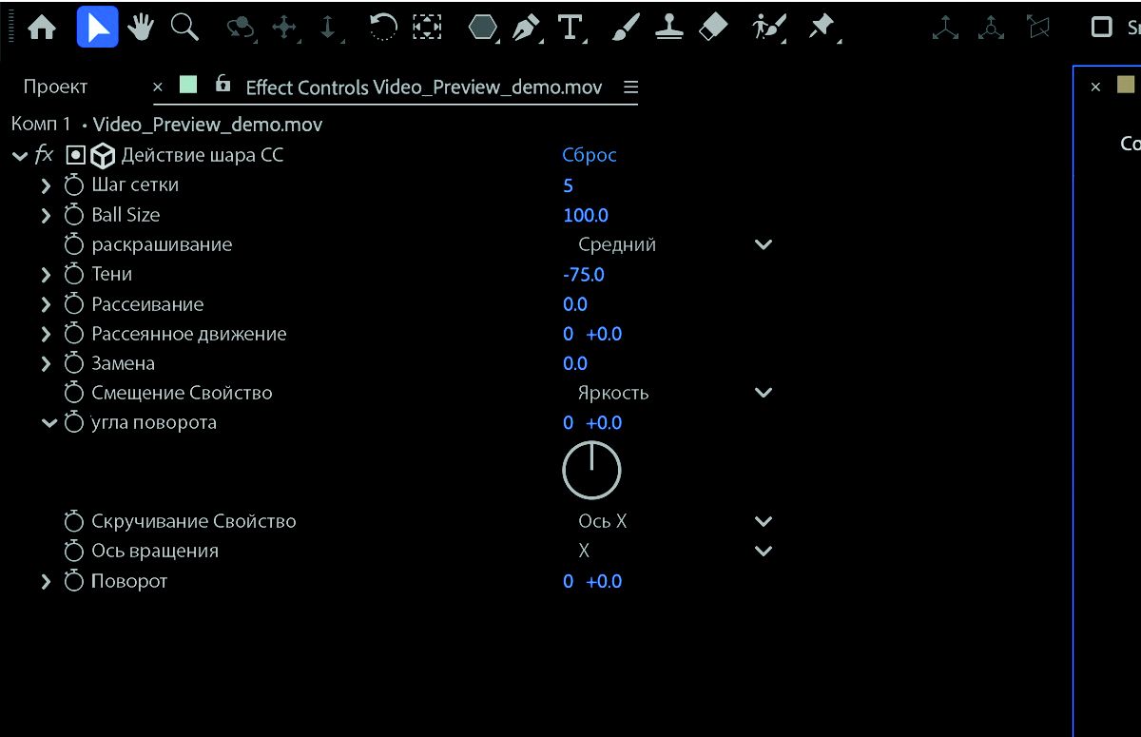Click the green label square of Effect Controls tab
This screenshot has width=1141, height=737.
point(188,85)
